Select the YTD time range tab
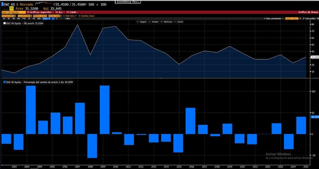Viewport: 319px width, 169px height. 24,18
